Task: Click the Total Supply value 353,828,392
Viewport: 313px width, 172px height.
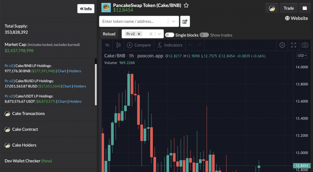Action: click(16, 32)
